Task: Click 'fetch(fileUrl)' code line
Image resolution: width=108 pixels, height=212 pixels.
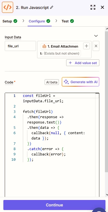Action: click(38, 112)
